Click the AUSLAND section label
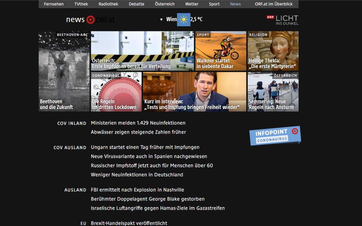The image size is (362, 226). coord(75,190)
